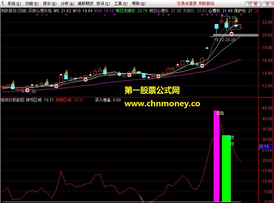
Task: Click the 支撑价: 20.92 value
Action: click(195, 11)
